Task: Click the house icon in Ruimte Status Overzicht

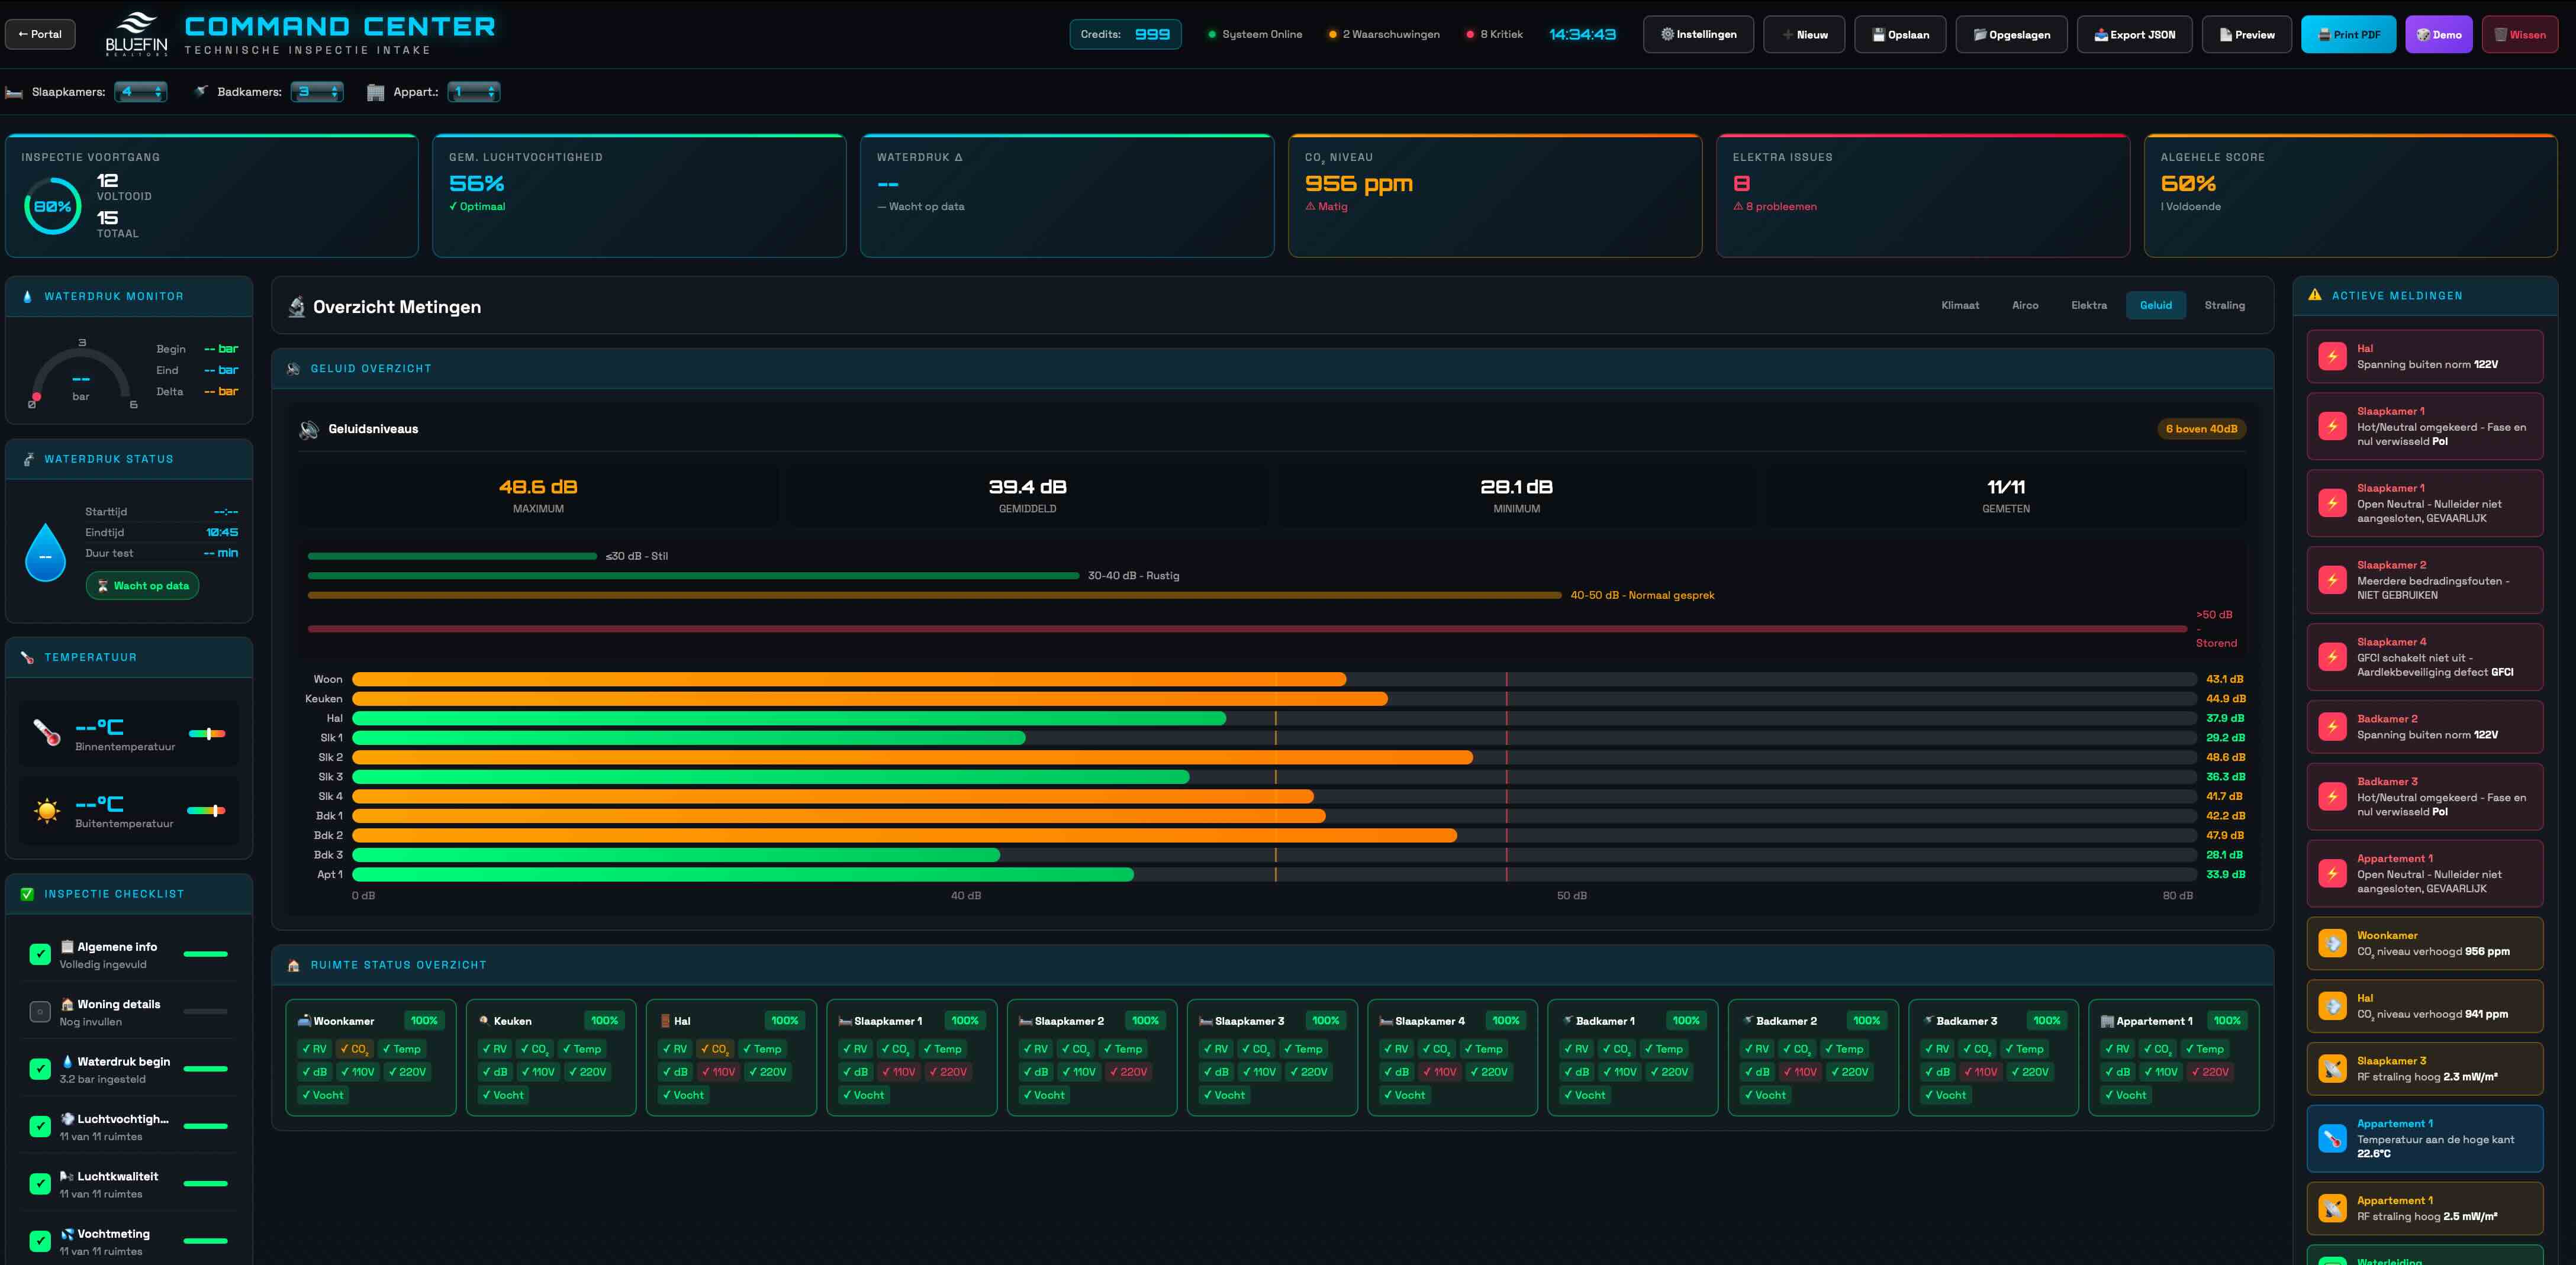Action: pos(293,965)
